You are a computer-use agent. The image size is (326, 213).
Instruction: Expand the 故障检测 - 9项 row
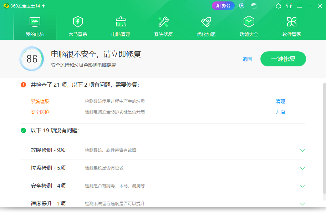(x=302, y=150)
